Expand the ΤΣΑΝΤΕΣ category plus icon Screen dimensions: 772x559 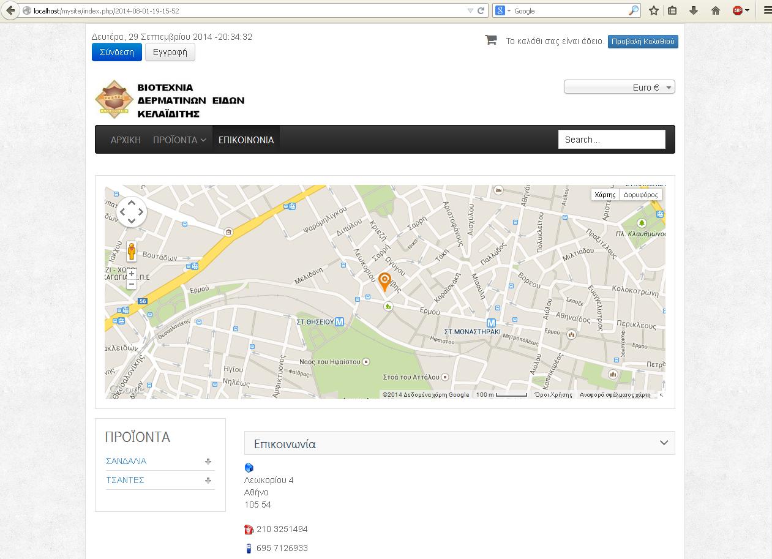tap(208, 481)
